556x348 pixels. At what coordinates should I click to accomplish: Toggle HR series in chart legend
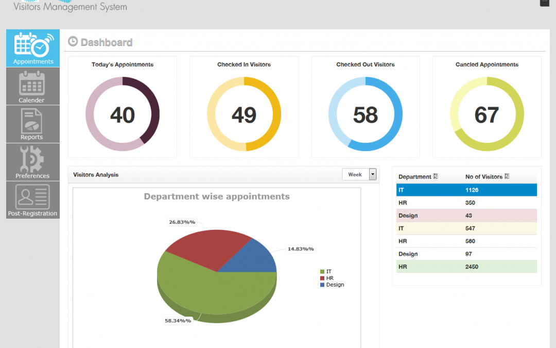pos(326,278)
